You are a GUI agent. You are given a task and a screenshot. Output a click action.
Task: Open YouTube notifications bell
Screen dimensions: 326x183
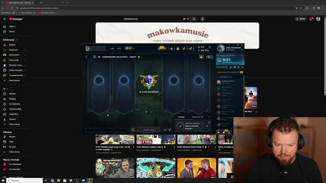pos(311,19)
